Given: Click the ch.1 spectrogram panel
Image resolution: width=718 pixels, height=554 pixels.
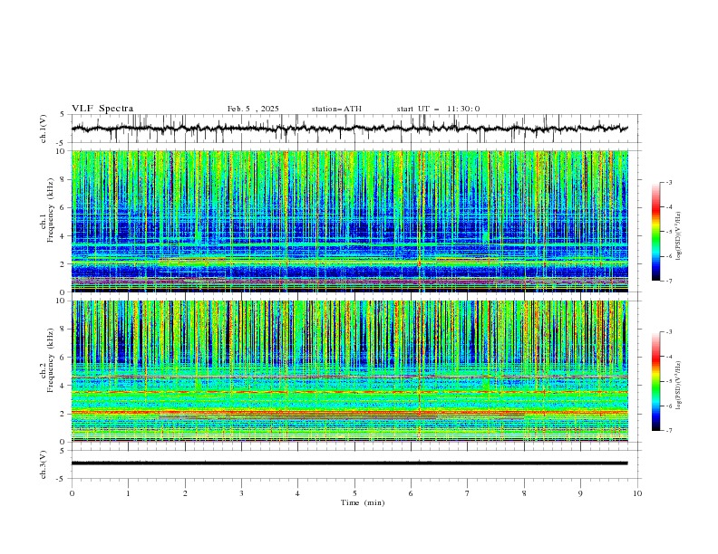Looking at the screenshot, I should pyautogui.click(x=349, y=221).
